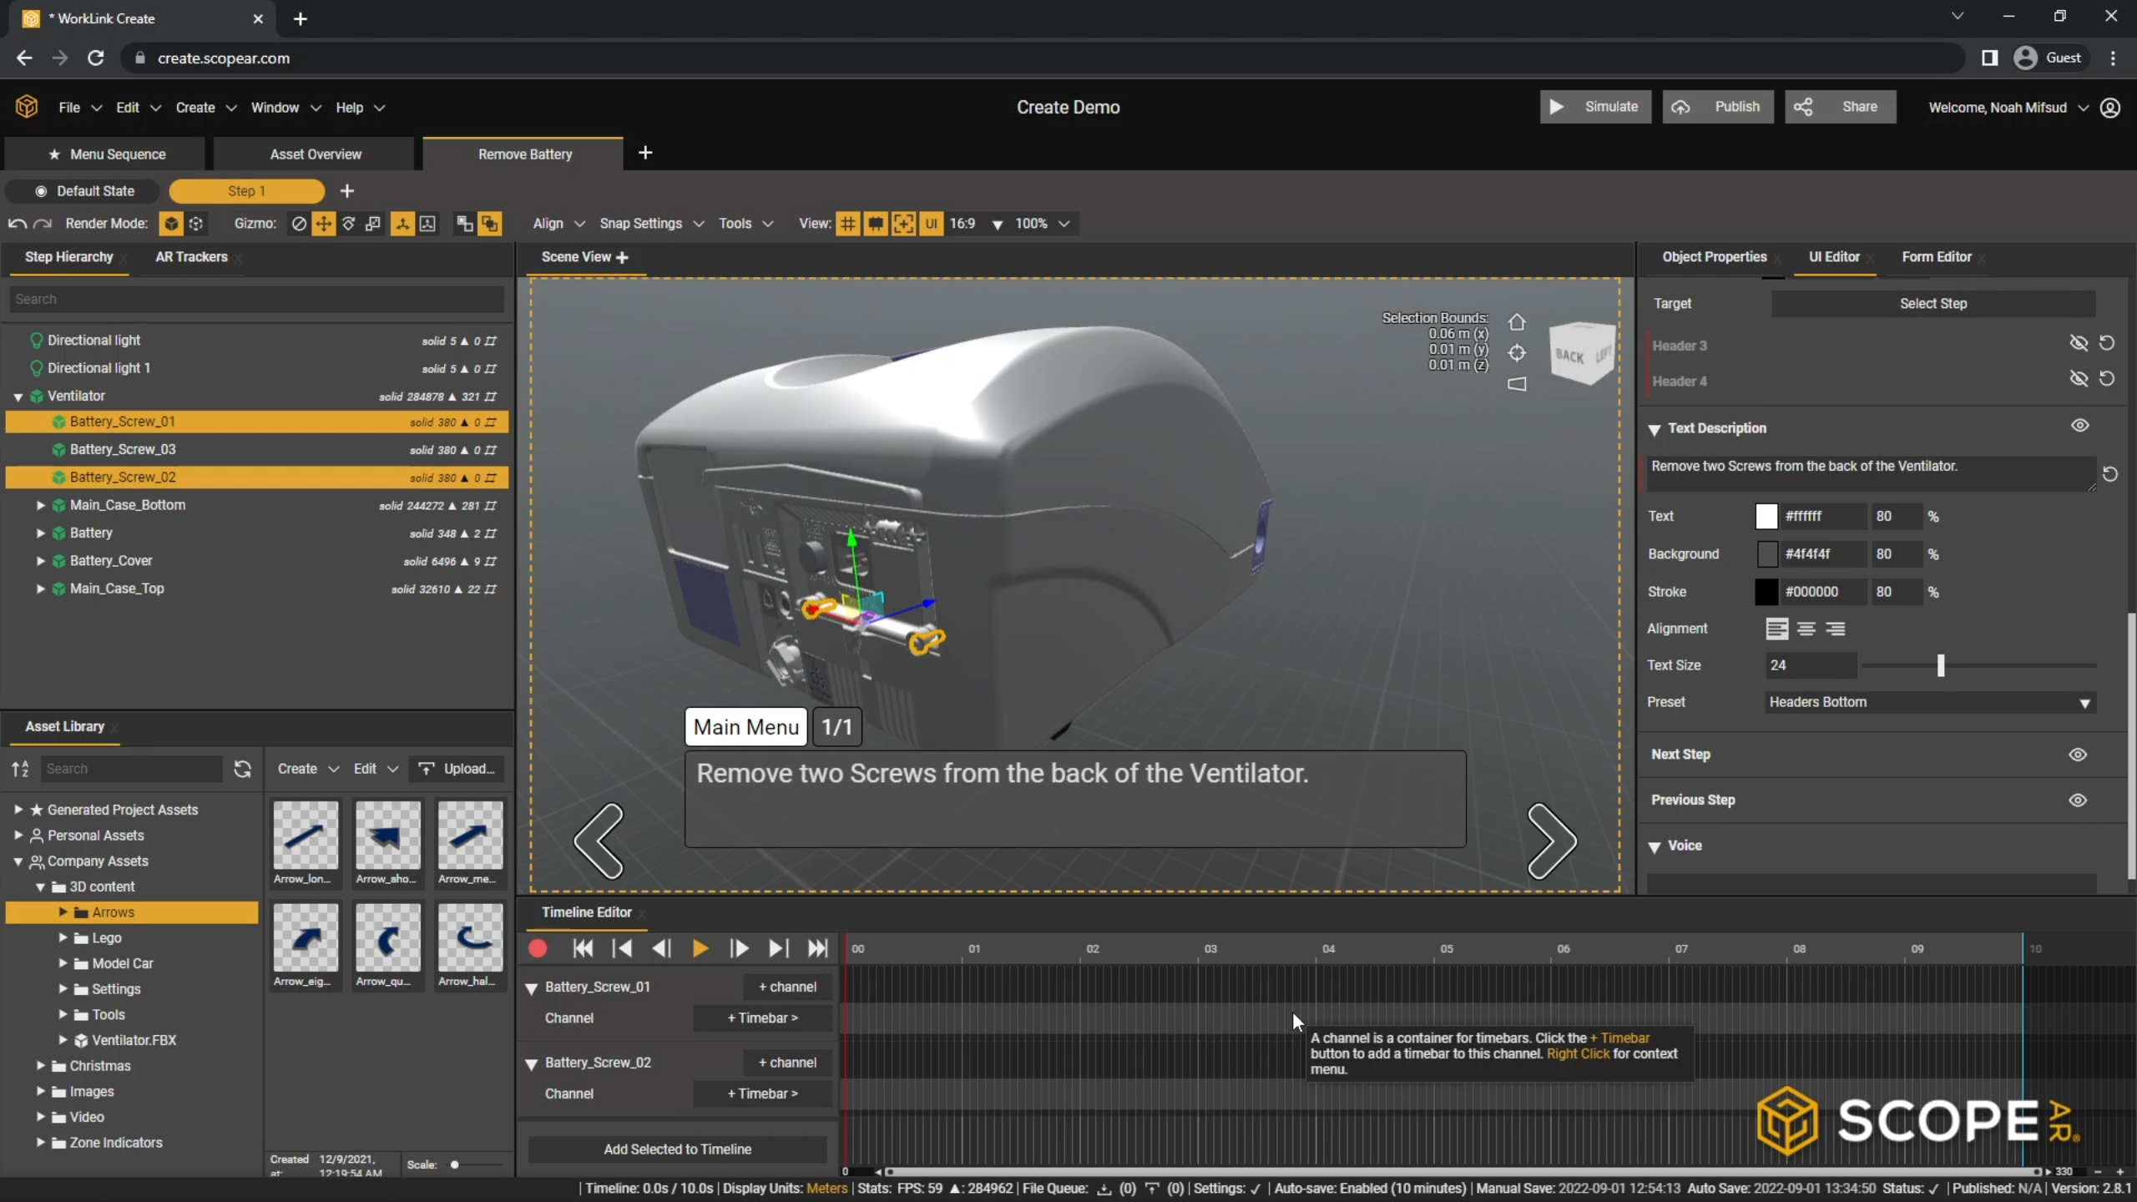The image size is (2137, 1202).
Task: Click the asset sort order icon
Action: pos(21,769)
